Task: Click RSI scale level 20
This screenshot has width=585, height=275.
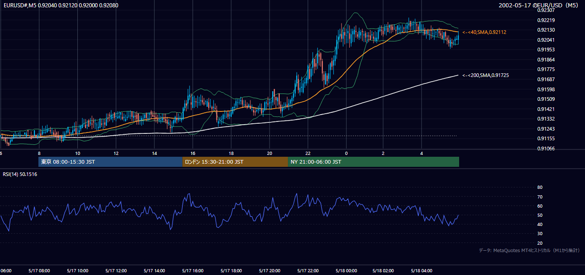Action: [540, 243]
